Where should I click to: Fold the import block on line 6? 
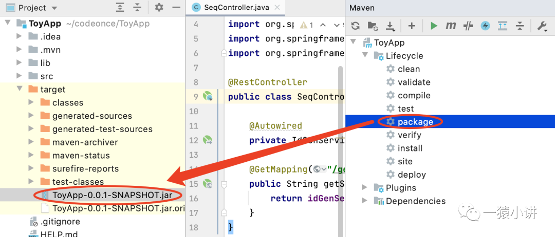(224, 53)
